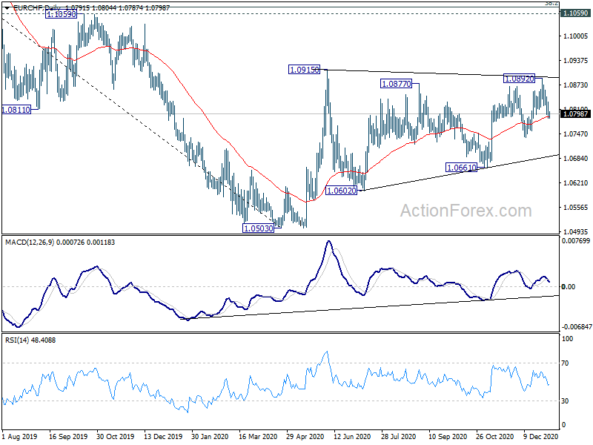Select the 1.08110 price label
The width and height of the screenshot is (593, 445).
(16, 110)
